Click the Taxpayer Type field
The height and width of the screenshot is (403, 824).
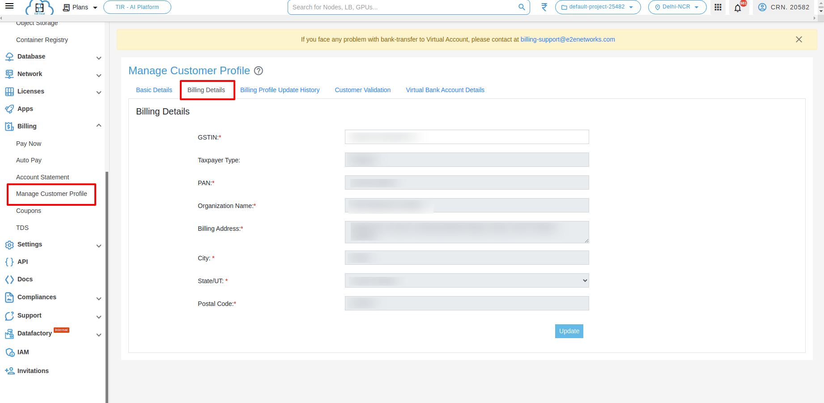467,160
